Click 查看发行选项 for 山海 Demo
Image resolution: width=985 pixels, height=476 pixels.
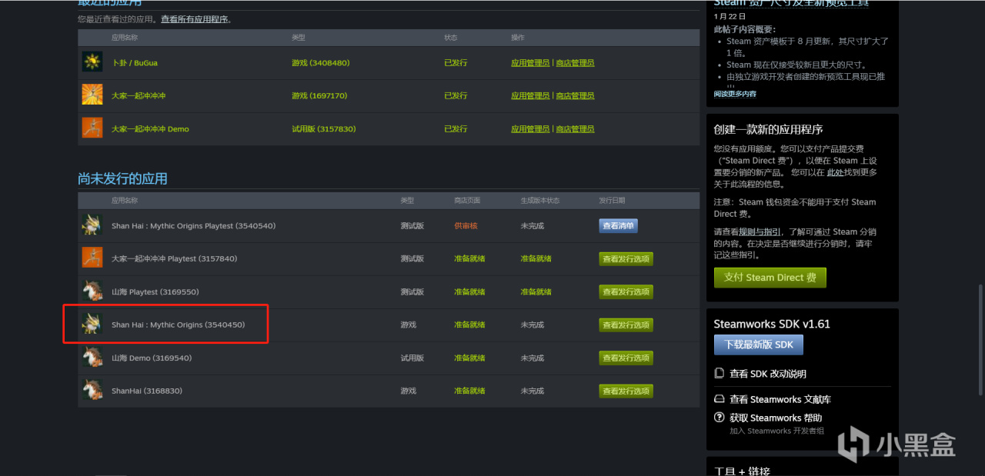pyautogui.click(x=626, y=358)
